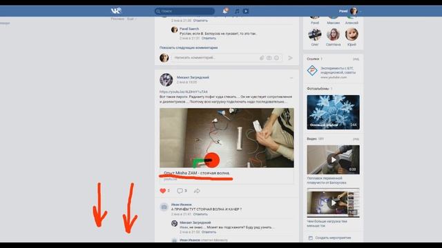Play the 0:33 video thumbnail in sidebar
This screenshot has width=442, height=248.
point(333,160)
